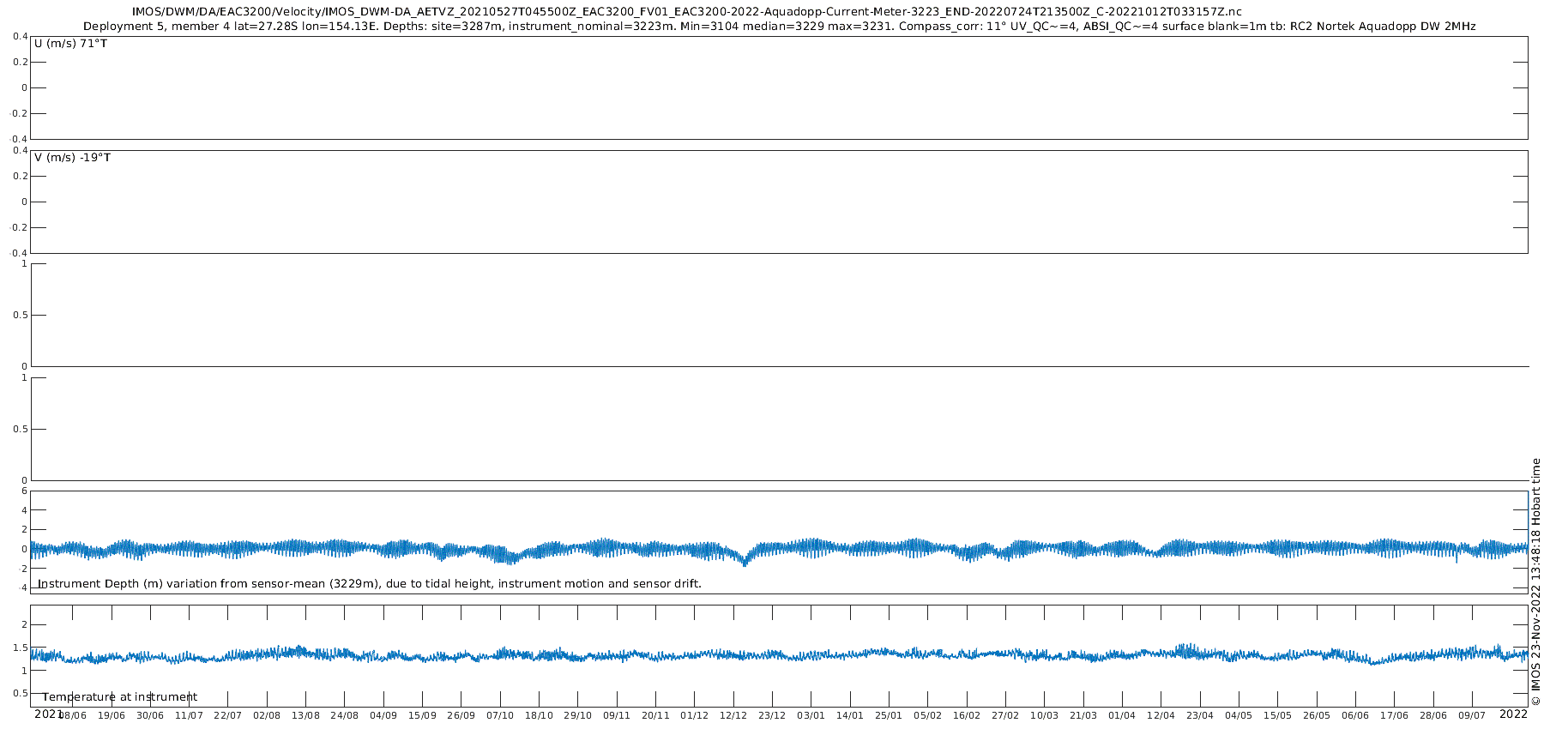The height and width of the screenshot is (729, 1544).
Task: Click the 04/05 date tick label
Action: [x=1239, y=715]
